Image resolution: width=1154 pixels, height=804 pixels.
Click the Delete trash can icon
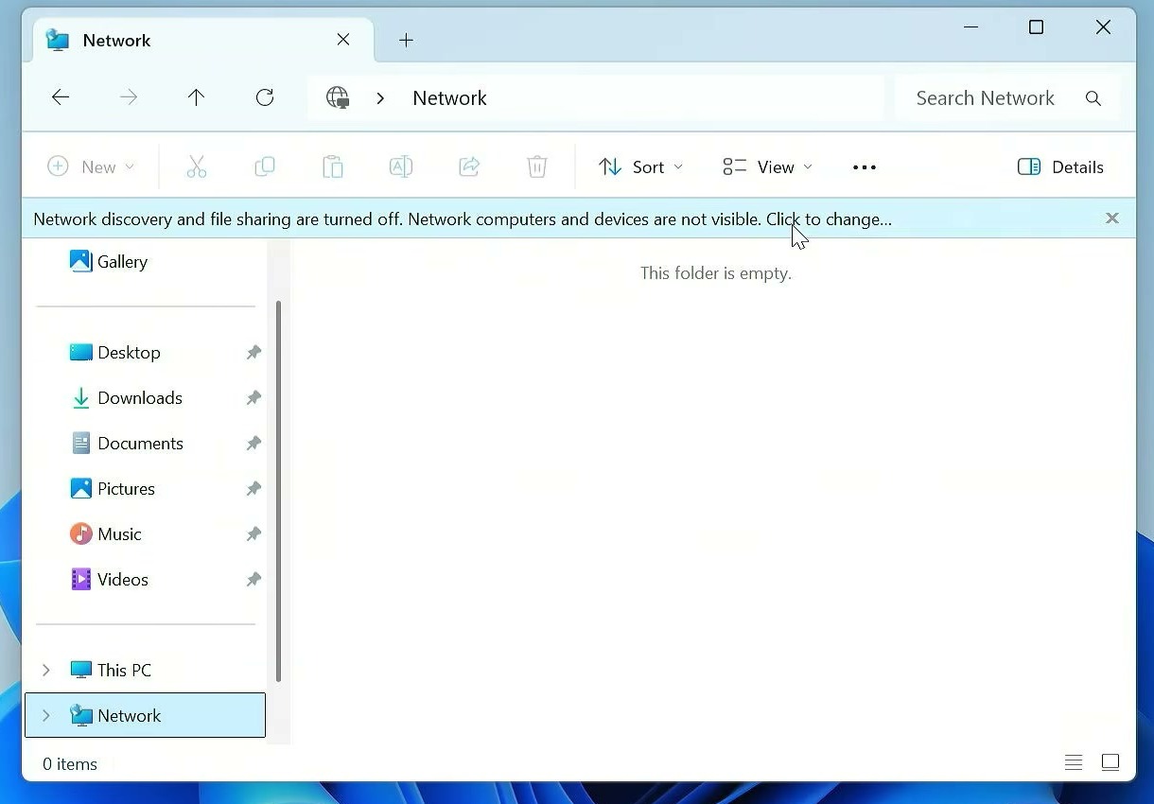(537, 166)
